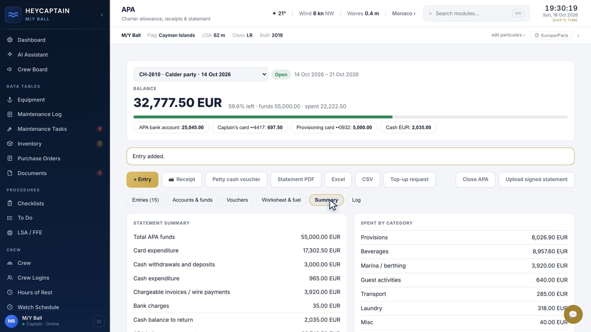This screenshot has width=591, height=332.
Task: Switch to the Entries (15) tab
Action: (x=146, y=200)
